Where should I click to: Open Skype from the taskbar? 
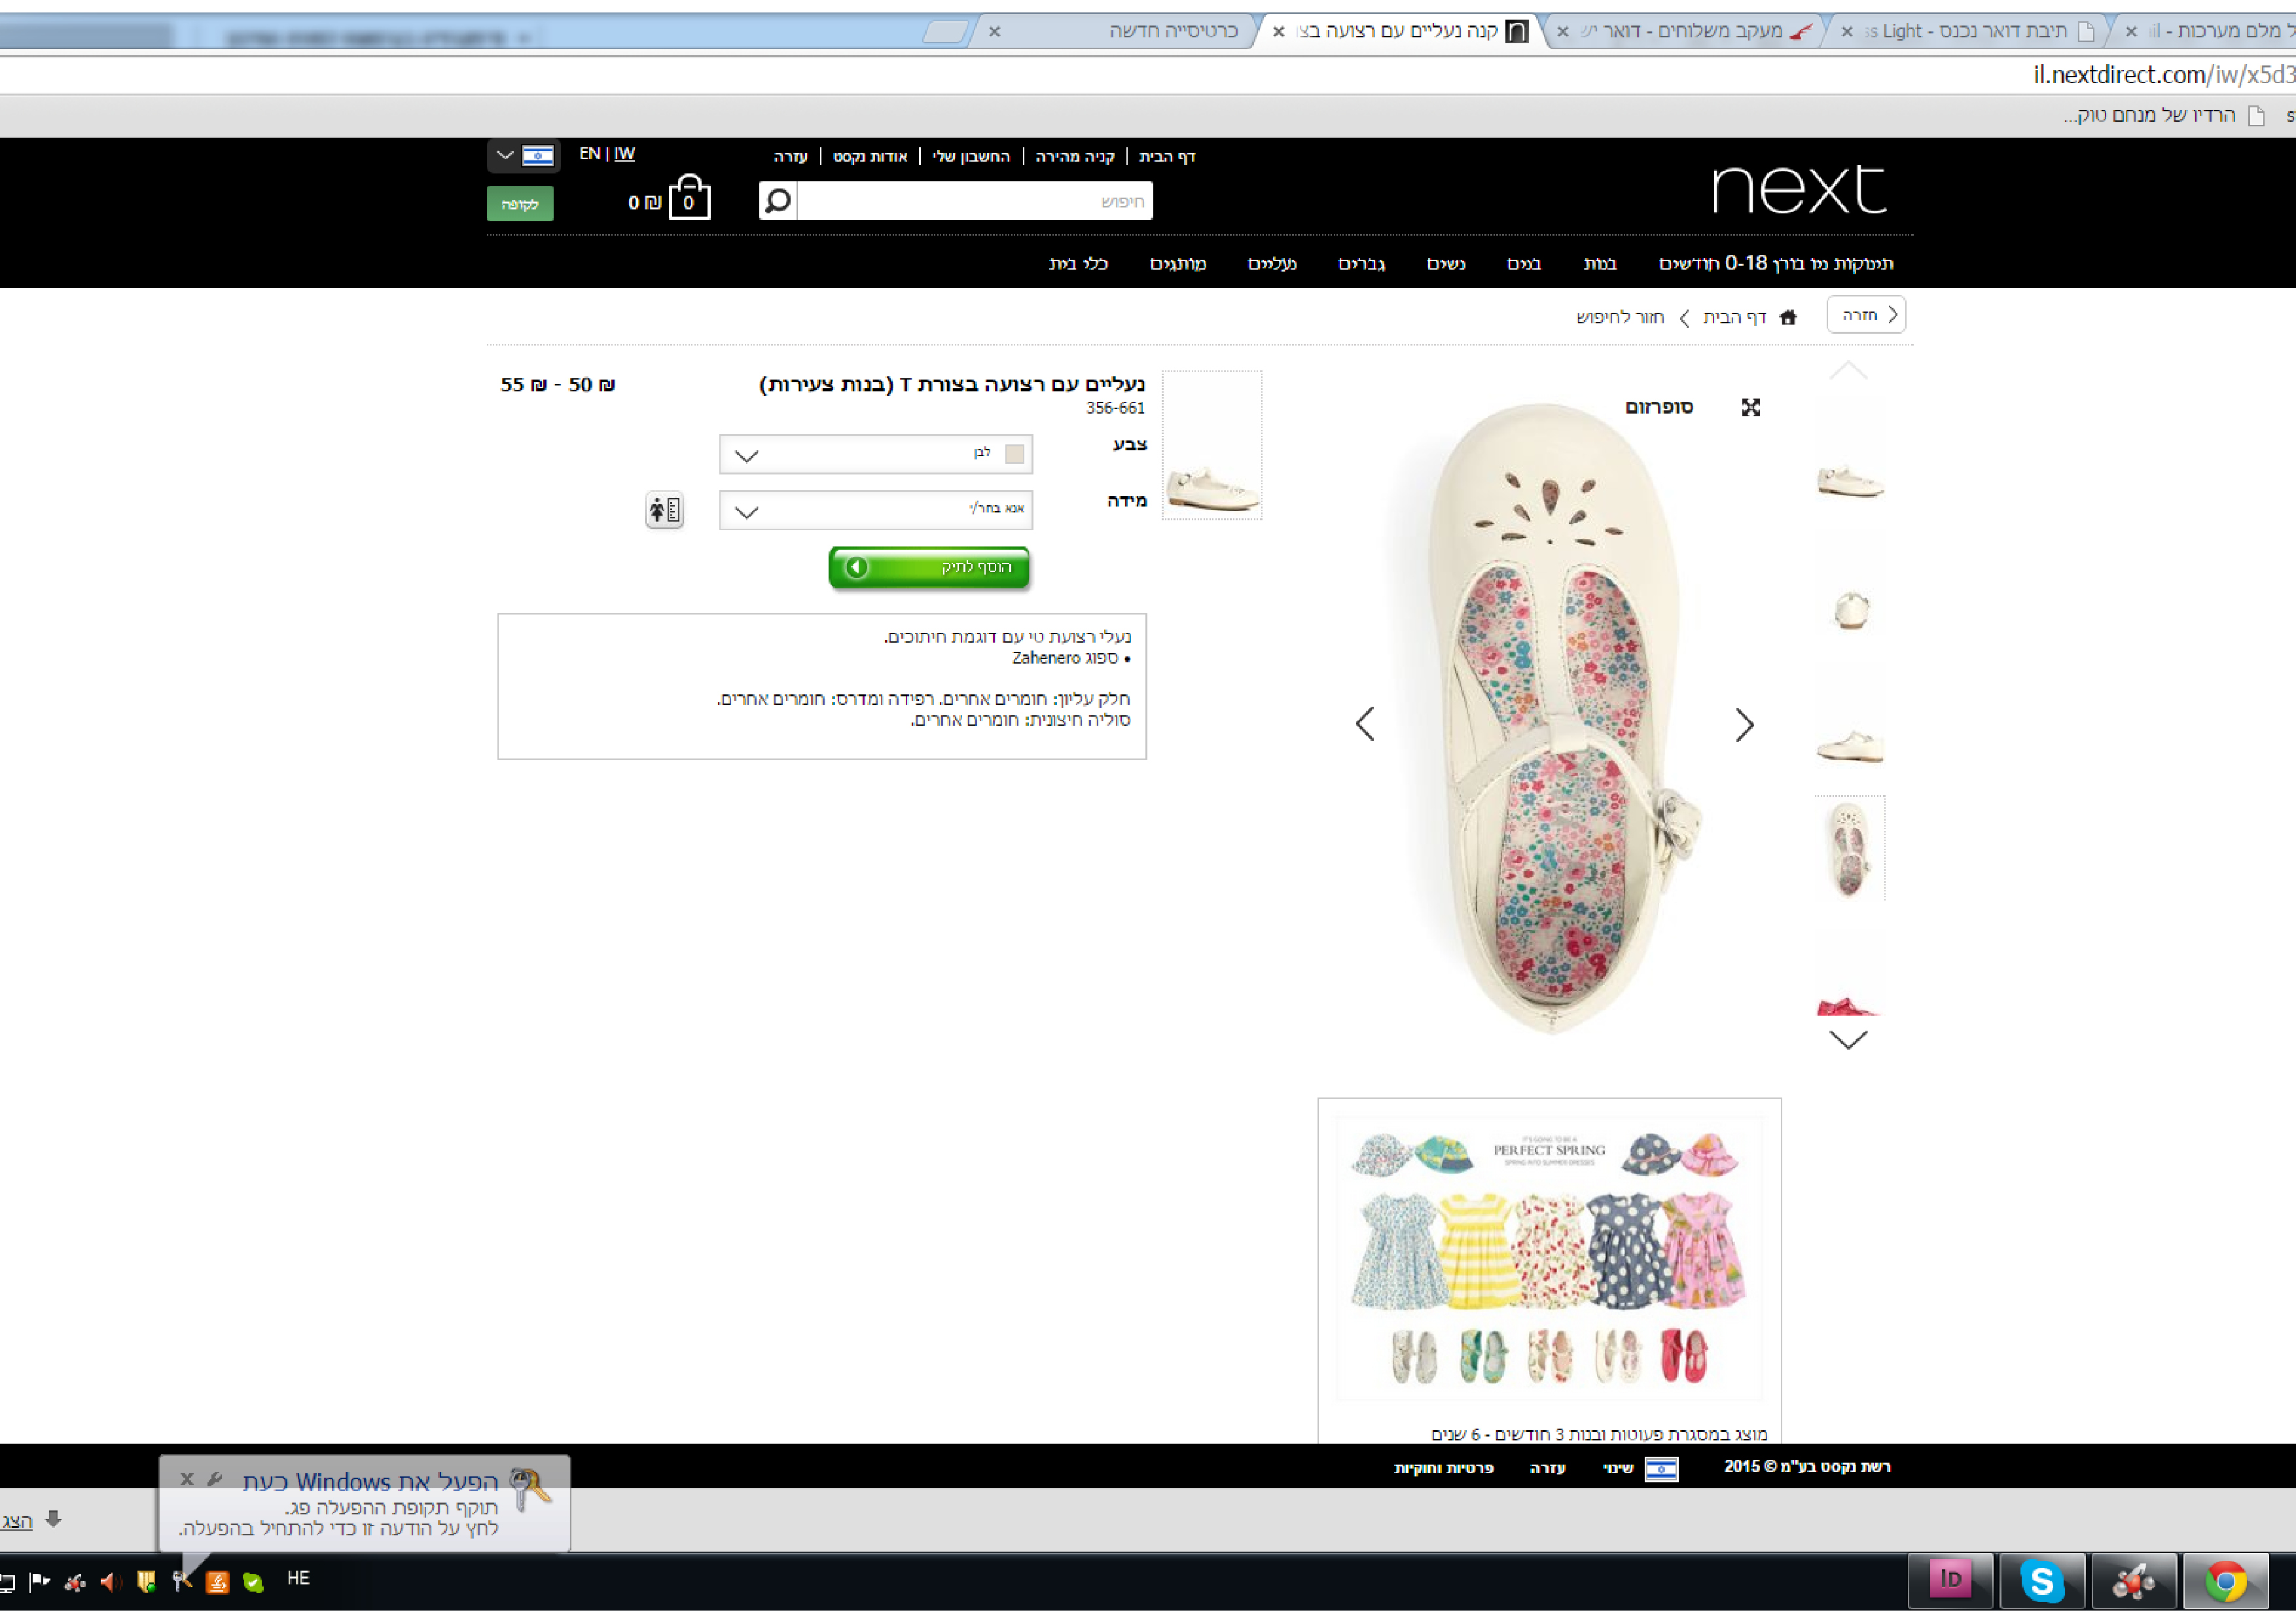2041,1581
